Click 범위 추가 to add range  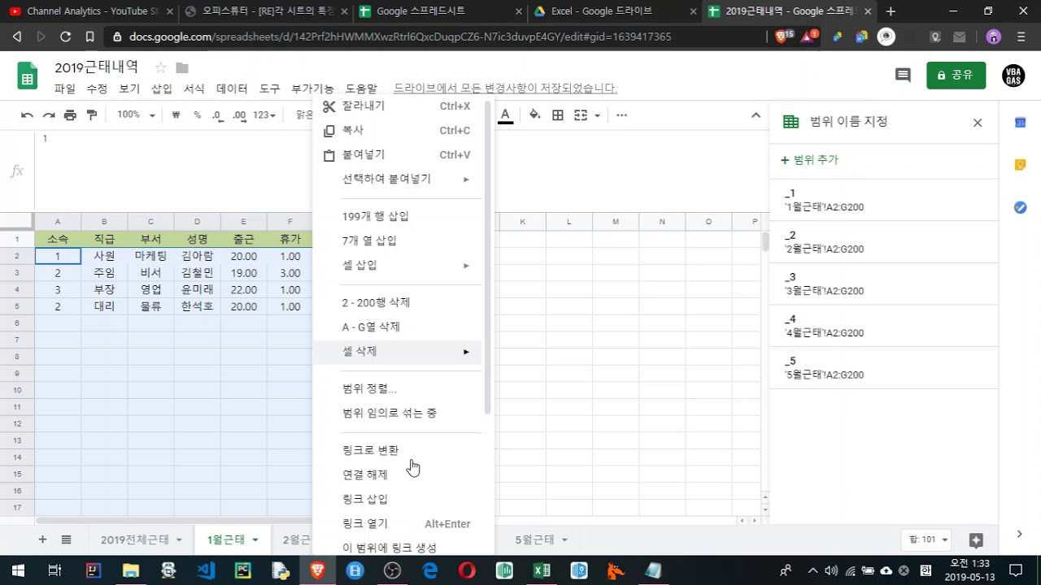coord(809,160)
